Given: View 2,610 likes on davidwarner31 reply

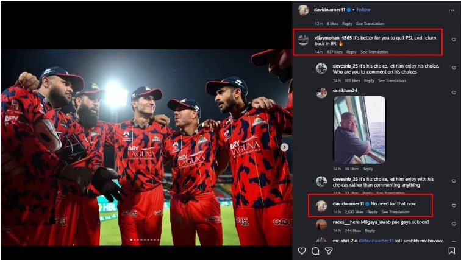Looking at the screenshot, I should pos(353,211).
